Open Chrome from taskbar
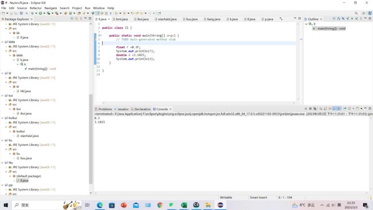 160,205
